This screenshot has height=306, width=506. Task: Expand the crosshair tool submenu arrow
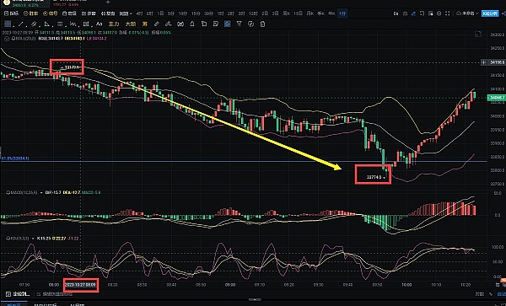13,26
